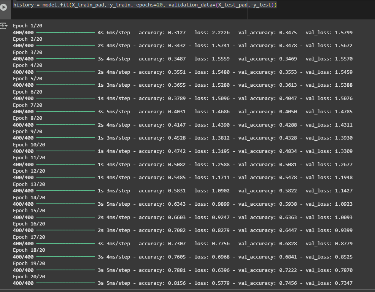Screen dimensions: 375x292
Task: Select the 'Epoch 1/20' output line
Action: [27, 25]
